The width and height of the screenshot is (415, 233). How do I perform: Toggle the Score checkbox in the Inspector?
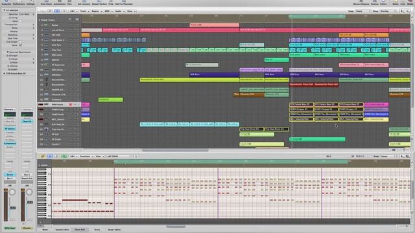pos(20,45)
